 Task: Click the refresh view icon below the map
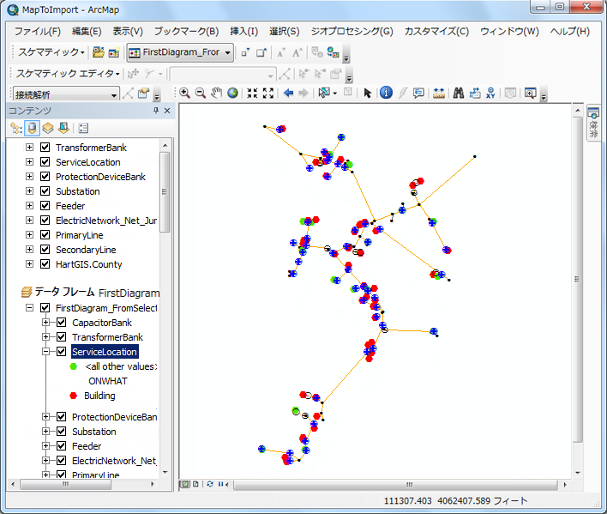pyautogui.click(x=210, y=484)
